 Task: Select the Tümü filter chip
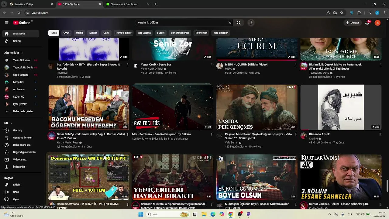click(54, 33)
